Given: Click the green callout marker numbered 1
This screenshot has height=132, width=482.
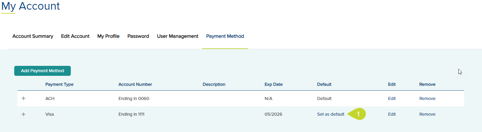Looking at the screenshot, I should tap(357, 114).
